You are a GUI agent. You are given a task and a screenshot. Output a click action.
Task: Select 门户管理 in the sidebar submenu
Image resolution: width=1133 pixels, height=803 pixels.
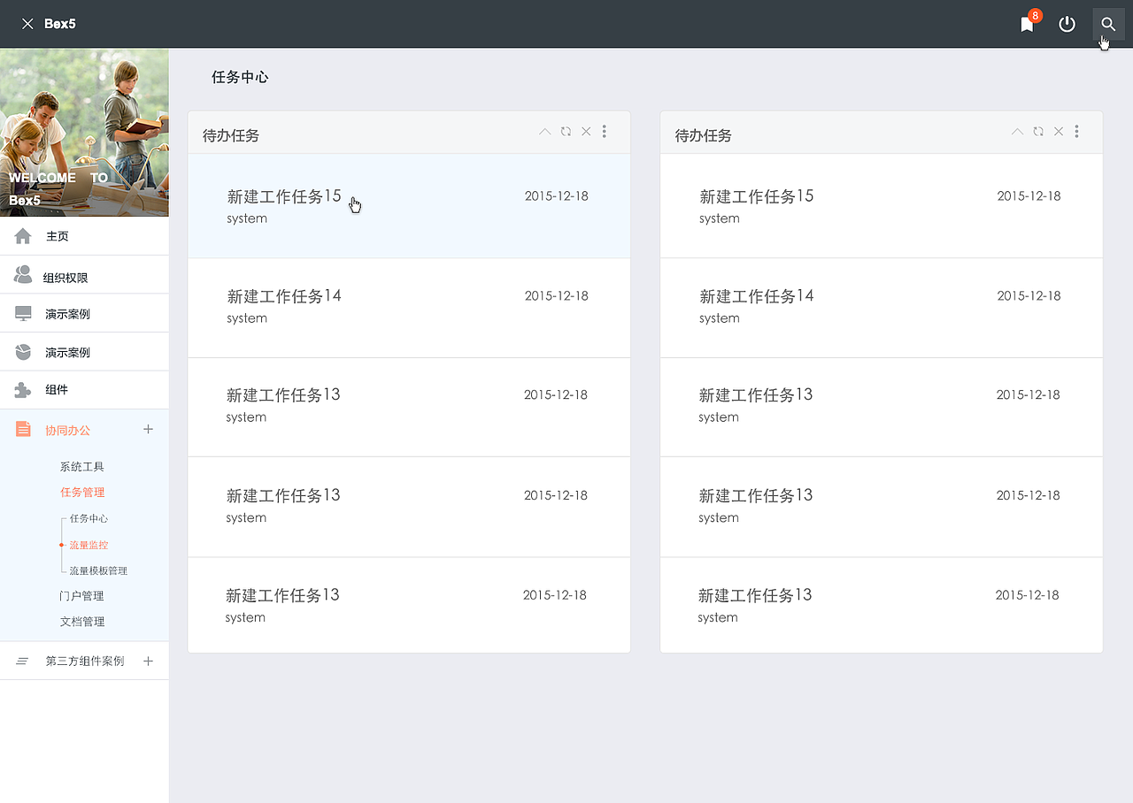82,595
